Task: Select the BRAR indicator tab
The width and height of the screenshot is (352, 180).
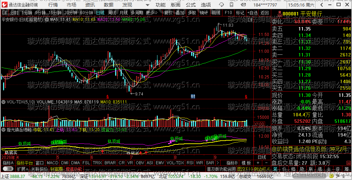Action: pos(110,163)
